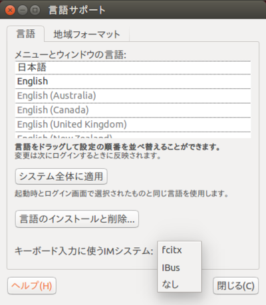Viewport: 266px width, 305px height.
Task: Minimize the 言語サポート window
Action: [23, 10]
